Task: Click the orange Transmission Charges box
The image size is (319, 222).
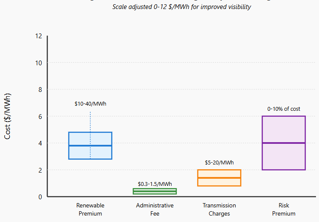Action: pyautogui.click(x=219, y=178)
